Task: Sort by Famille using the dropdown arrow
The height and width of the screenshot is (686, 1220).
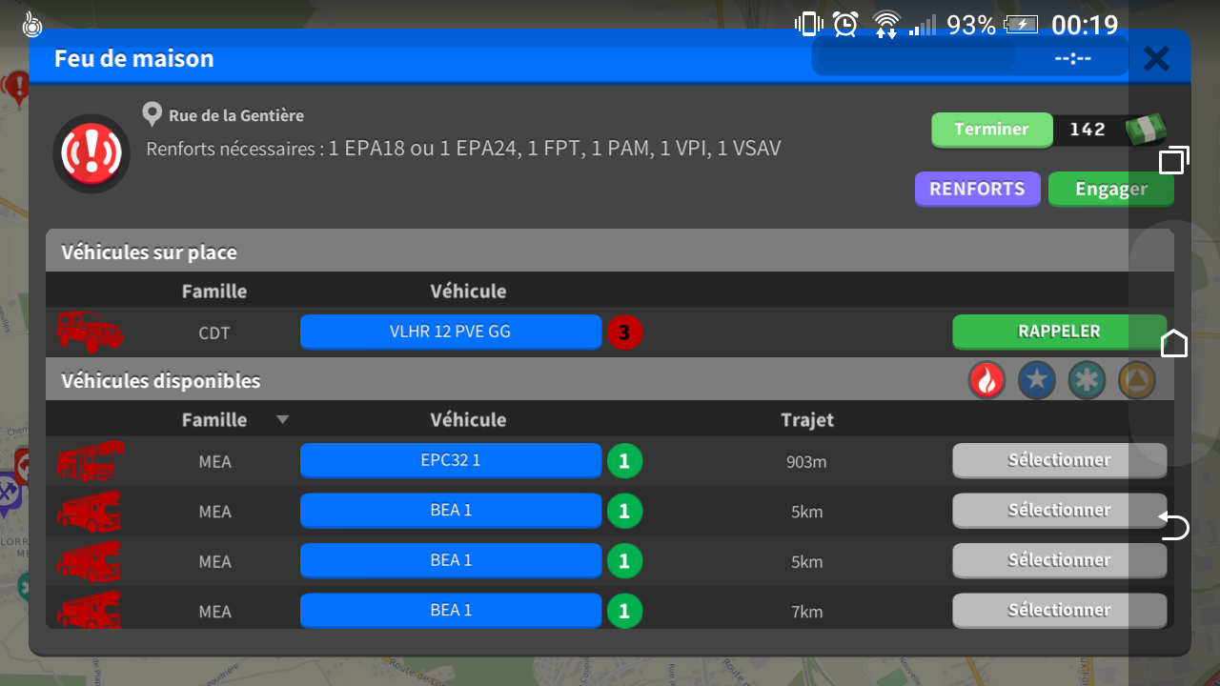Action: (282, 420)
